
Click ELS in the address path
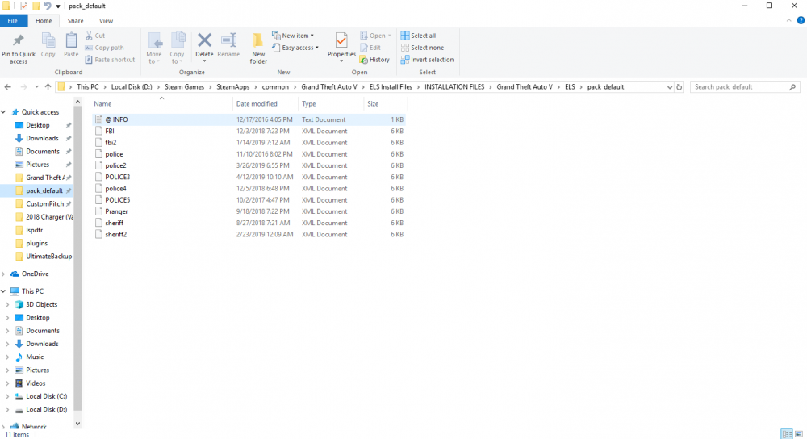click(x=570, y=87)
